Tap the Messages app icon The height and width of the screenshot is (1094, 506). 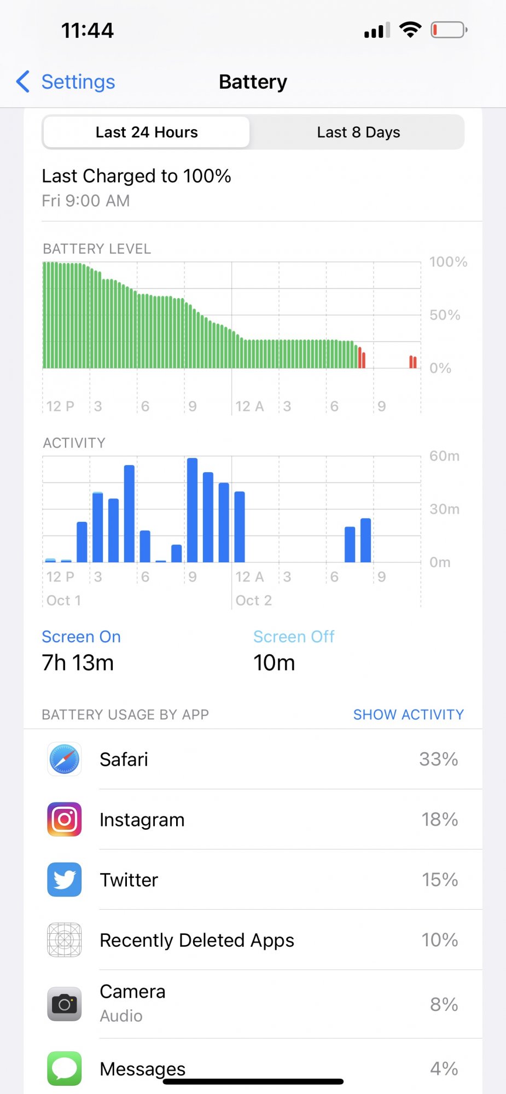click(x=65, y=1068)
